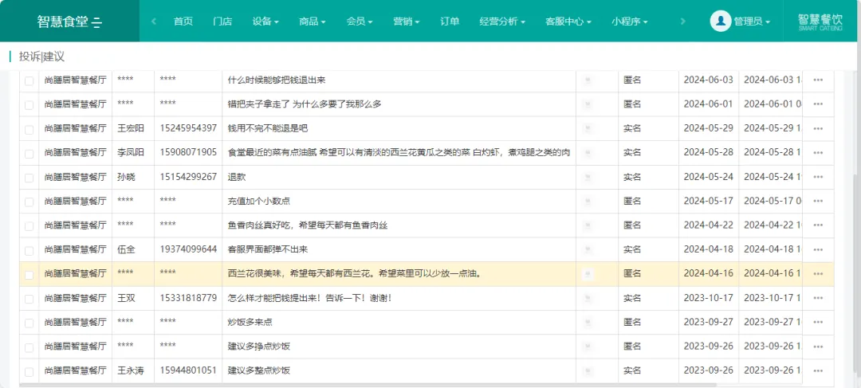Click 匿名 in the 炒饭多来点 row
The image size is (861, 388).
(x=632, y=323)
